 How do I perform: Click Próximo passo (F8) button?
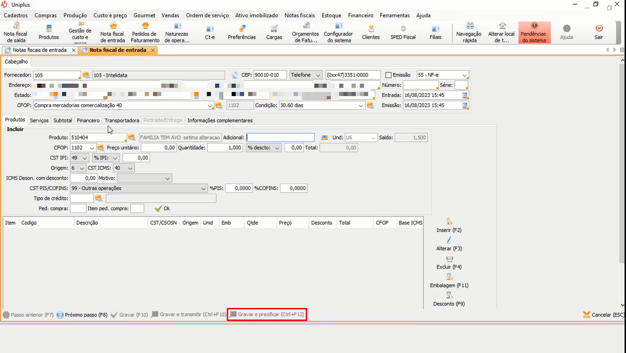(82, 315)
